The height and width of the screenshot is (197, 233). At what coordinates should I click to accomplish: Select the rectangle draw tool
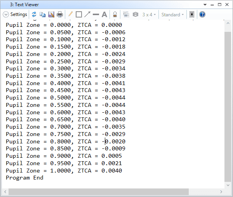pos(79,14)
